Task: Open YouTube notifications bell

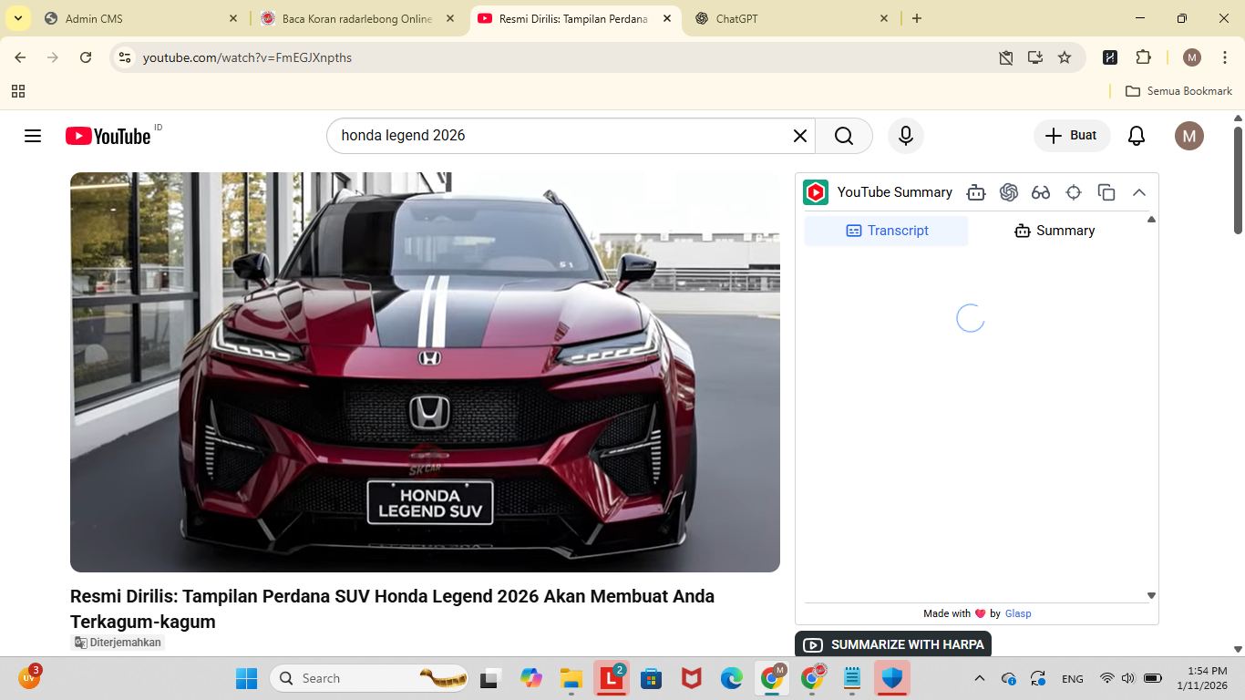Action: pos(1136,135)
